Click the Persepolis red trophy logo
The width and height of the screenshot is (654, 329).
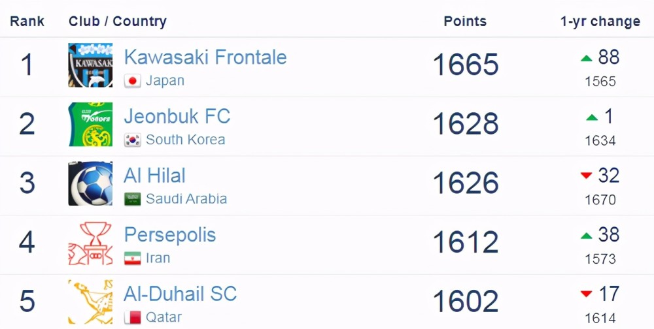point(90,243)
